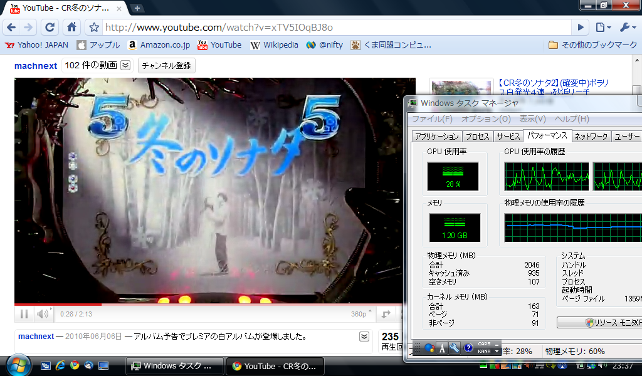Toggle the IME KANA lock indicator
The height and width of the screenshot is (376, 642).
coord(484,351)
